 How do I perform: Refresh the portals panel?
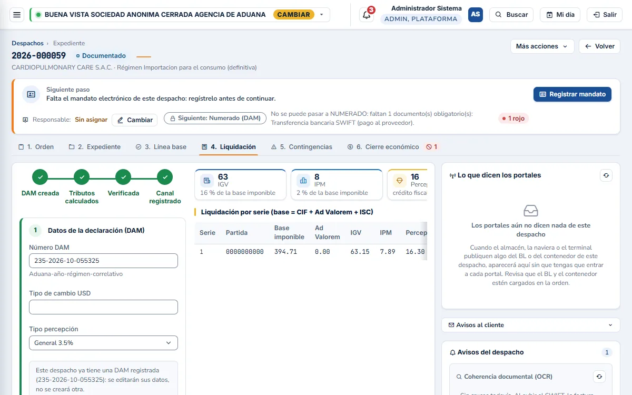click(x=606, y=175)
